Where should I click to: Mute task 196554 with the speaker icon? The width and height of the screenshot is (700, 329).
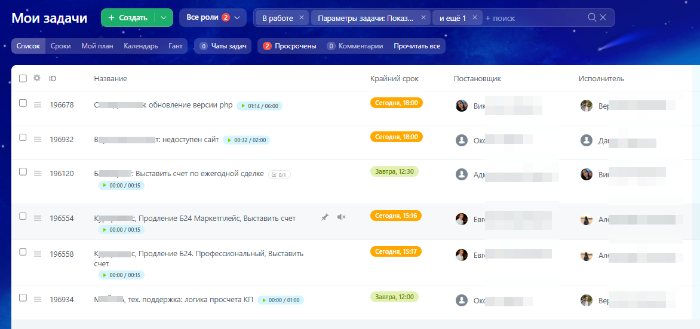pos(341,217)
